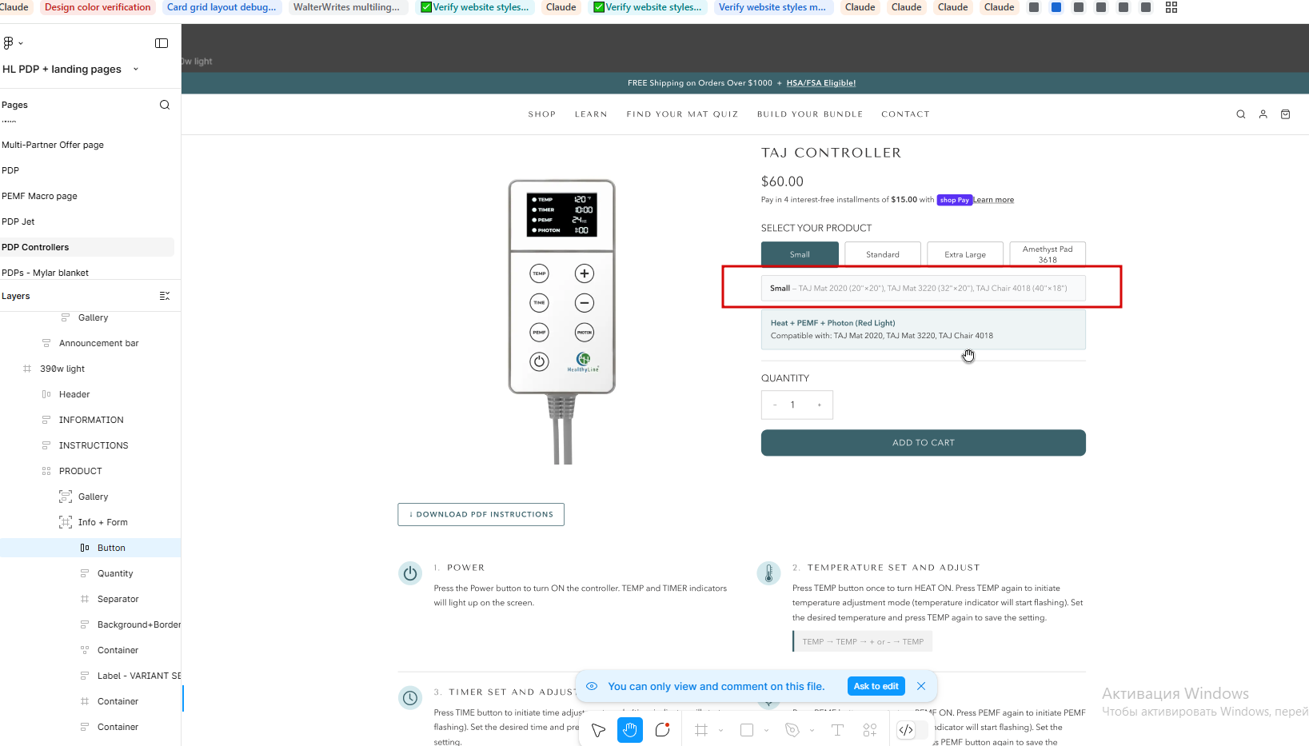Click the ADD TO CART button

pyautogui.click(x=924, y=443)
